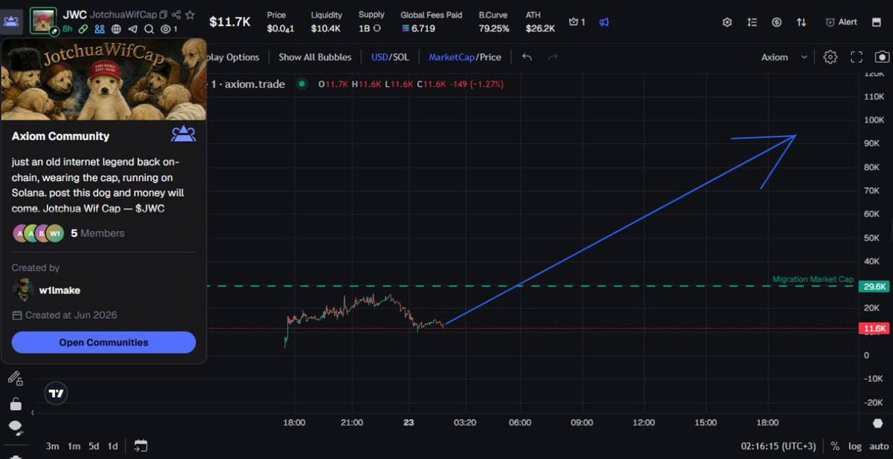
Task: Click the ATH $26.2K value
Action: tap(540, 28)
